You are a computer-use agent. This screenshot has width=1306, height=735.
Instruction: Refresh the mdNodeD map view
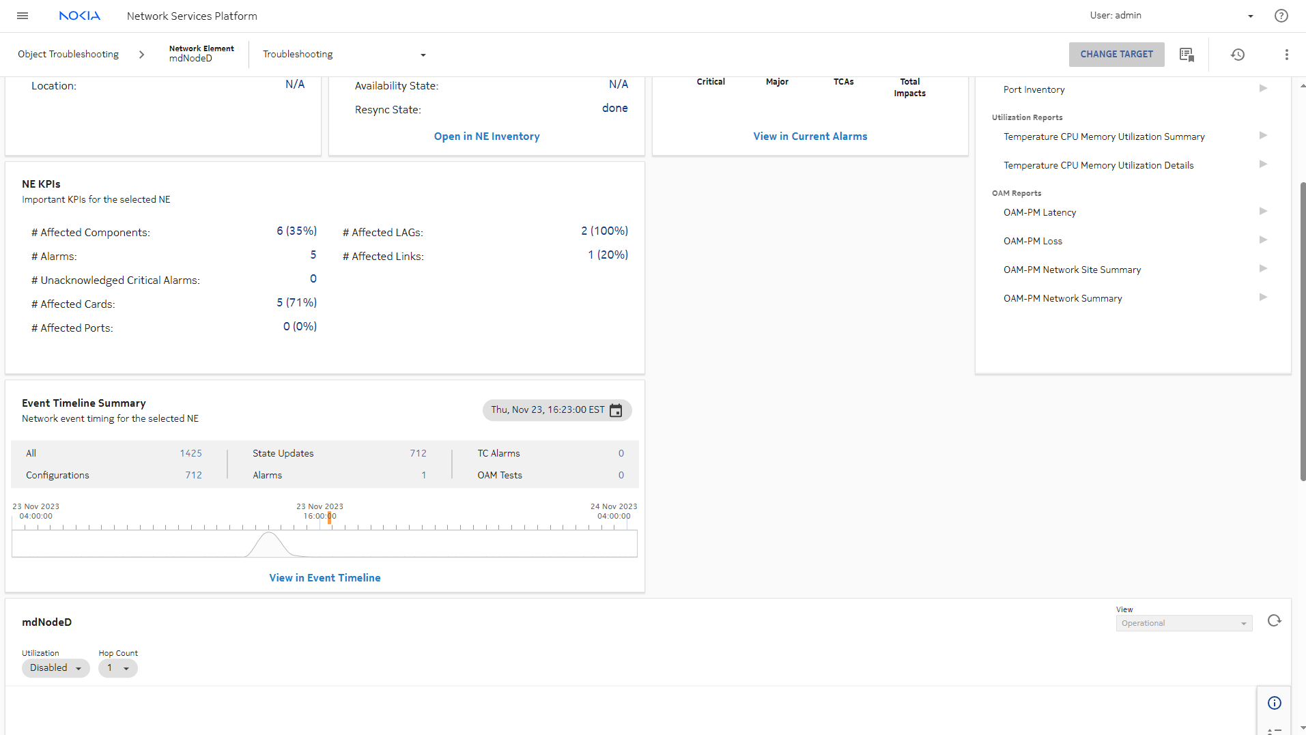1274,621
